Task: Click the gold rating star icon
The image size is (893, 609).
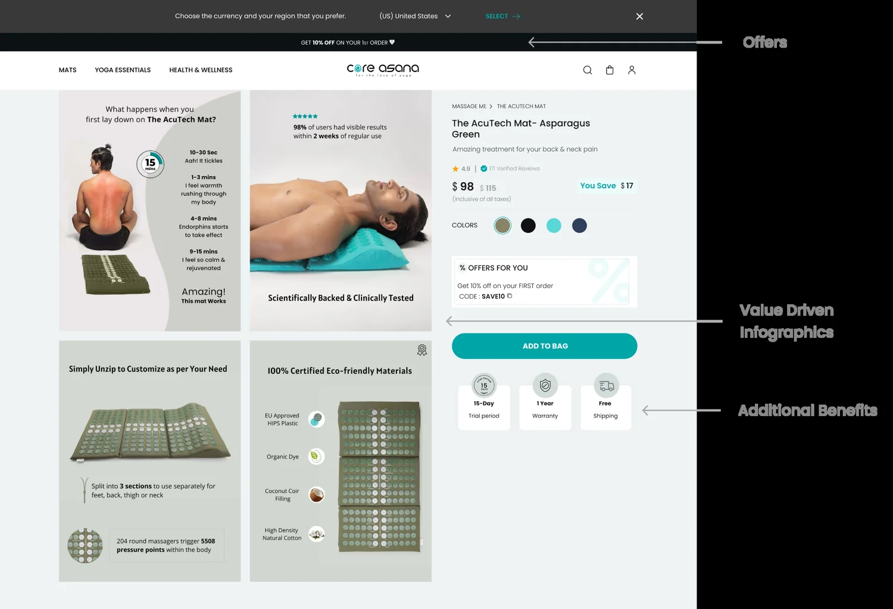Action: pyautogui.click(x=455, y=168)
